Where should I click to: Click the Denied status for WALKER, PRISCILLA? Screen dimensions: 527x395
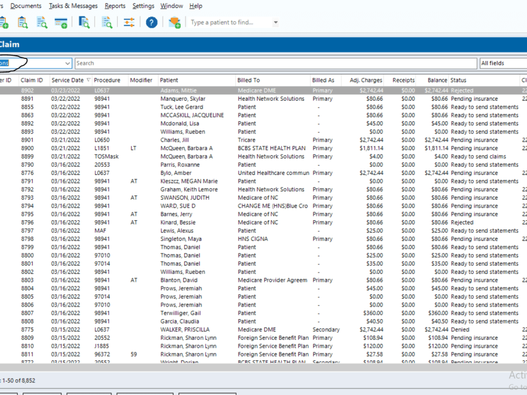coord(460,330)
